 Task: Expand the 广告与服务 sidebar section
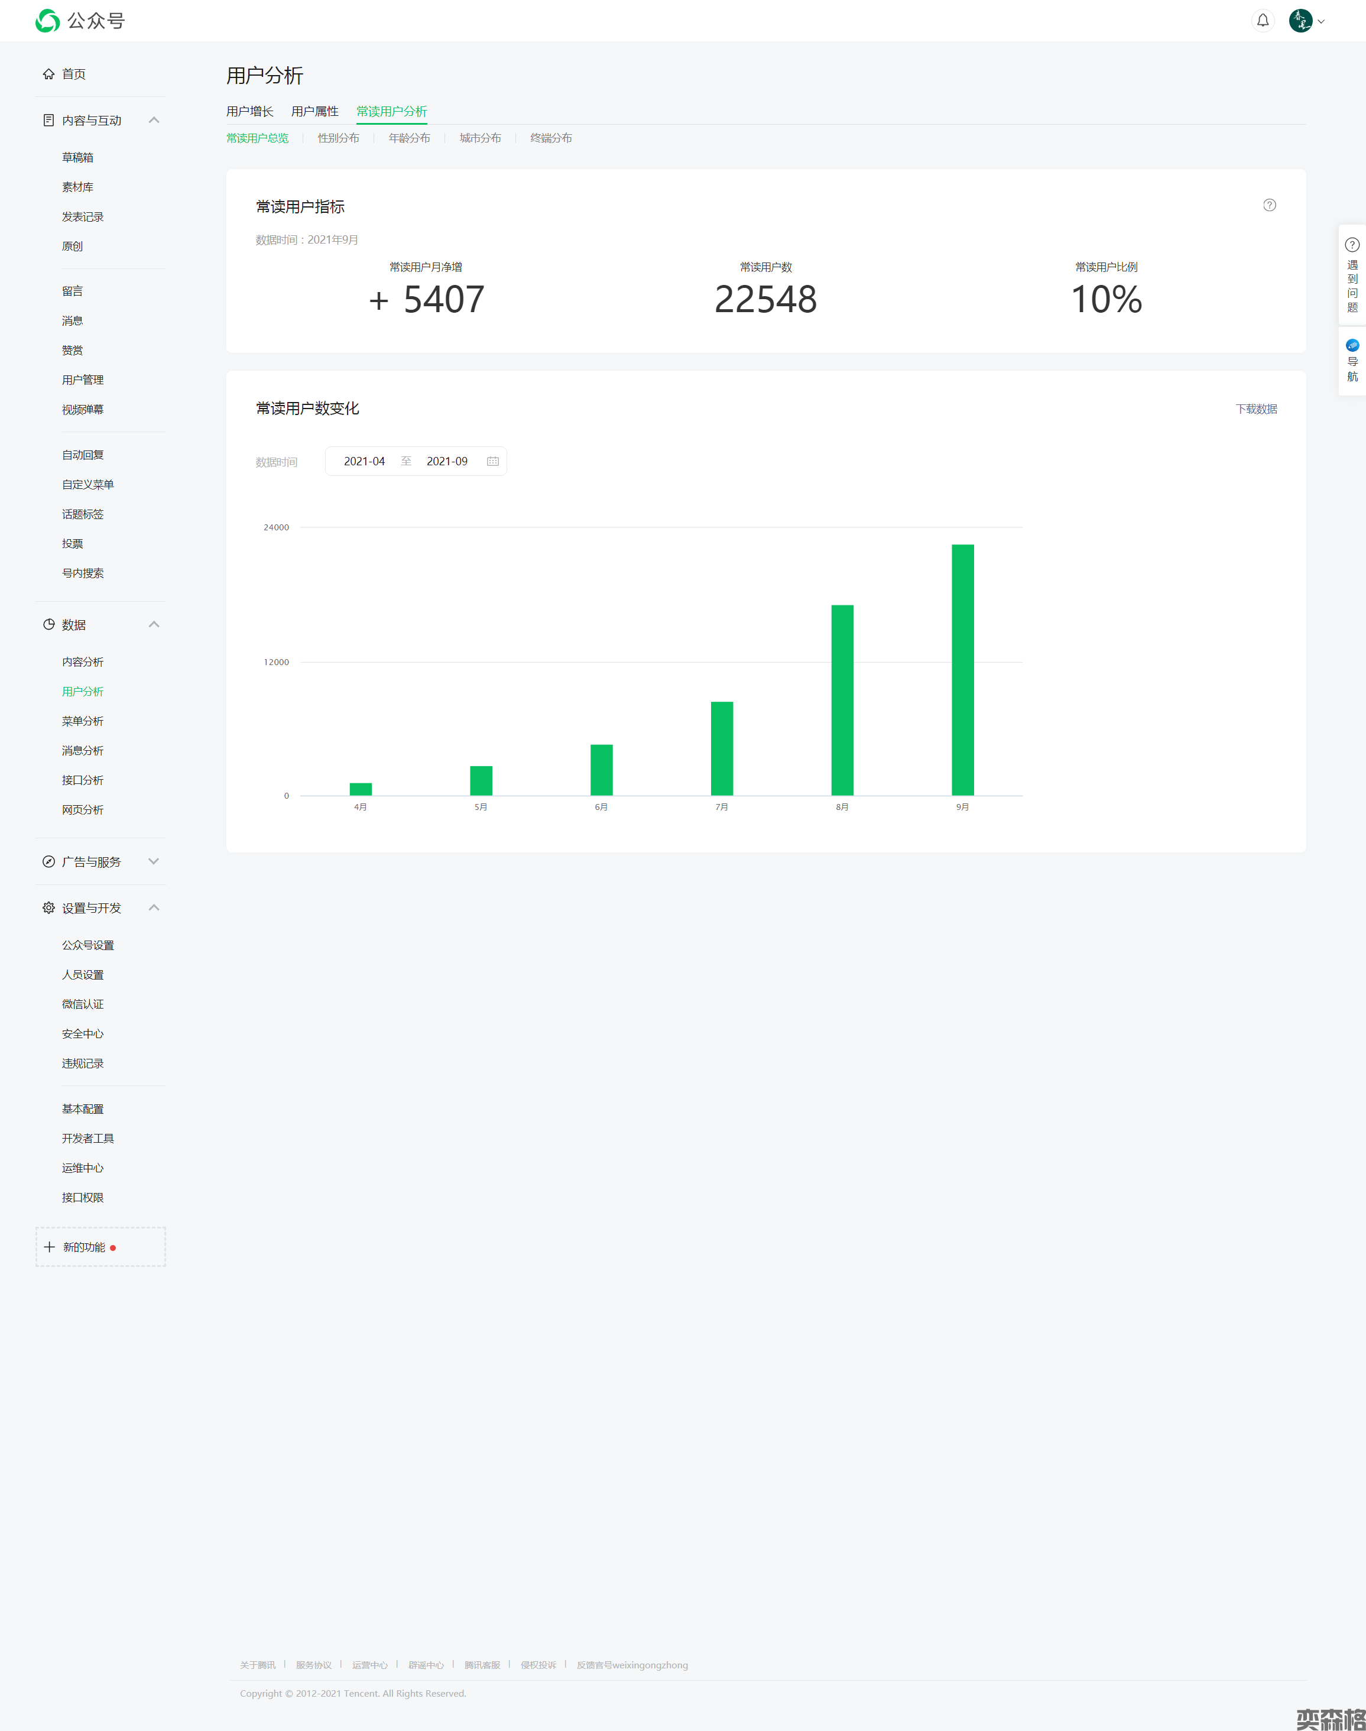tap(154, 861)
